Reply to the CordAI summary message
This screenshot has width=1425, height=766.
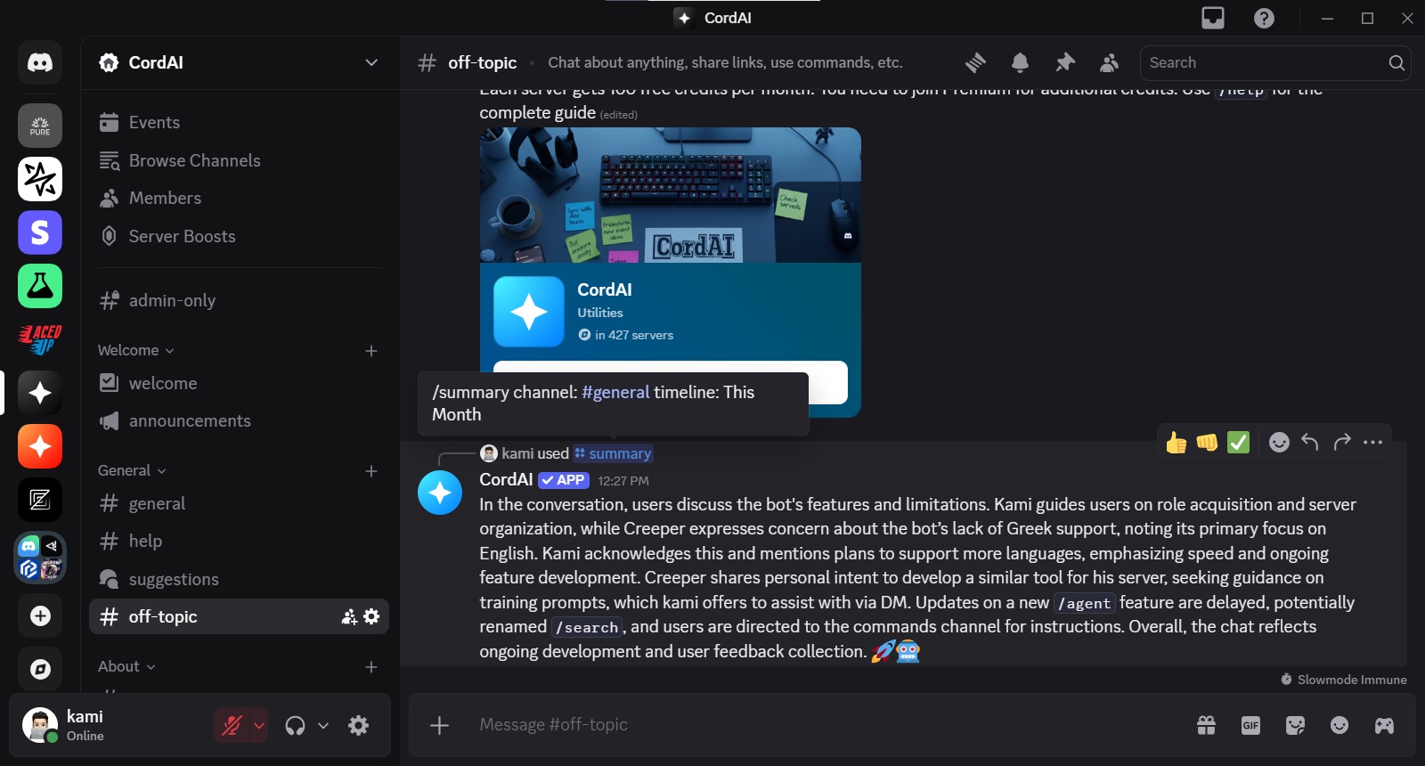point(1309,442)
